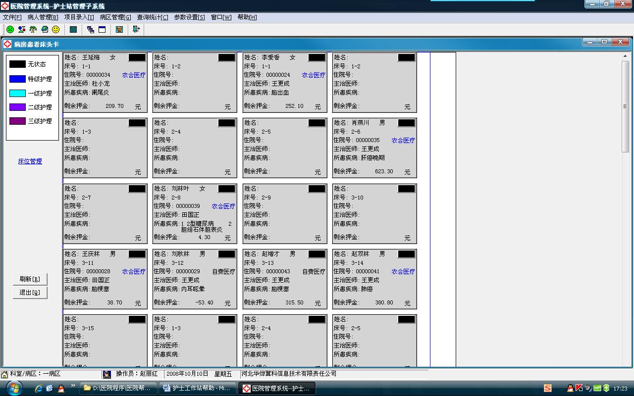This screenshot has width=634, height=396.
Task: Click the status bar date 2008年10月10日
Action: (x=187, y=374)
